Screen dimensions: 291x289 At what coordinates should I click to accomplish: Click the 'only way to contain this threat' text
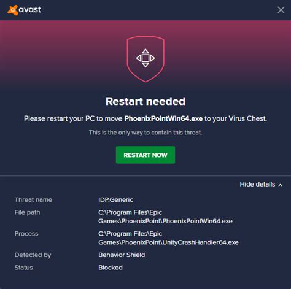click(x=145, y=133)
